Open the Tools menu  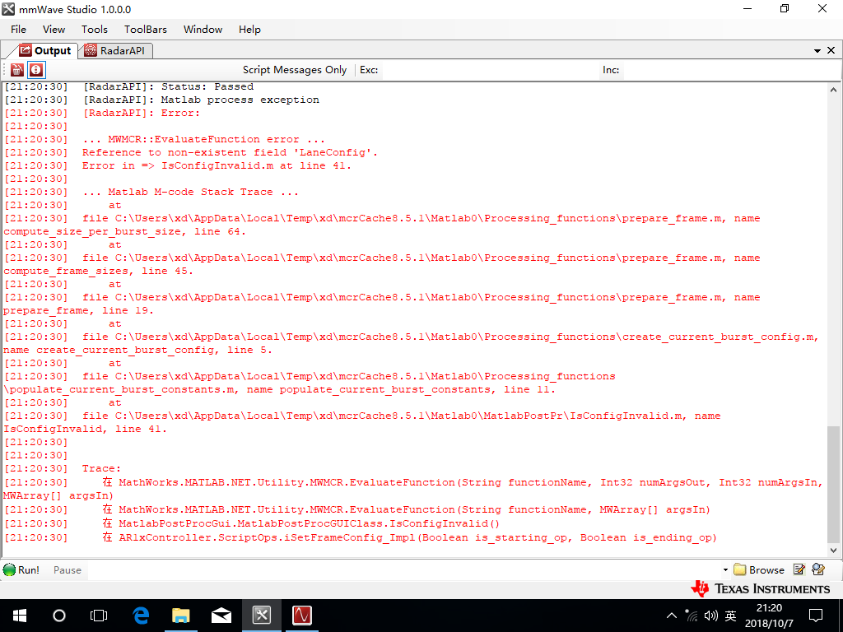point(95,30)
